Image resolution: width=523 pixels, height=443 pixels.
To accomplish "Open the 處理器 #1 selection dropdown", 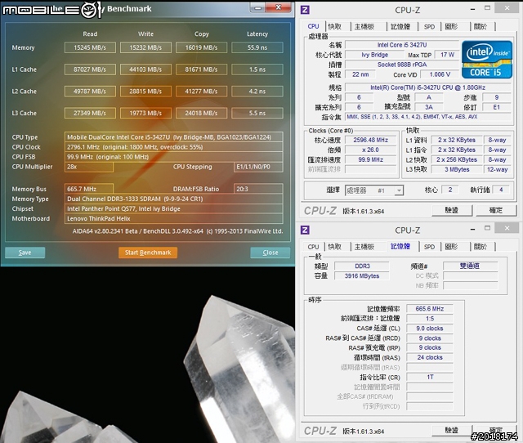I will [x=374, y=190].
